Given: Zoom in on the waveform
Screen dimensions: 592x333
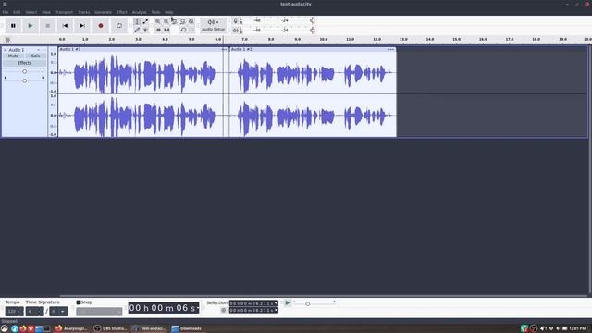Looking at the screenshot, I should pyautogui.click(x=158, y=21).
